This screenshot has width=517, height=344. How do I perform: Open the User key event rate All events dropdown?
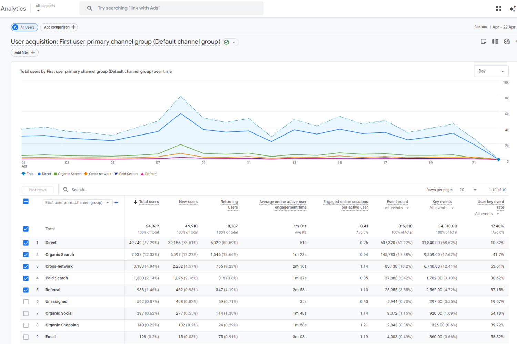click(x=487, y=214)
